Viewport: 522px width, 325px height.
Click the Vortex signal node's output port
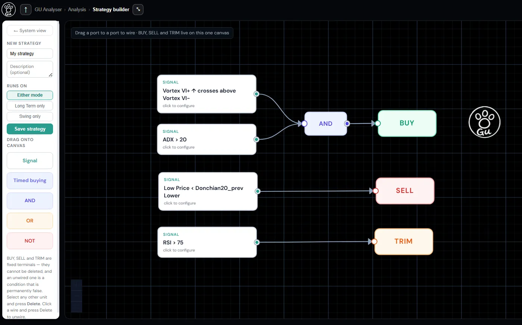pyautogui.click(x=257, y=94)
